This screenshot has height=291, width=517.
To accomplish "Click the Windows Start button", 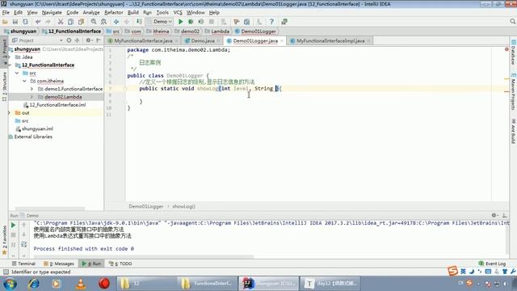I will [11, 284].
